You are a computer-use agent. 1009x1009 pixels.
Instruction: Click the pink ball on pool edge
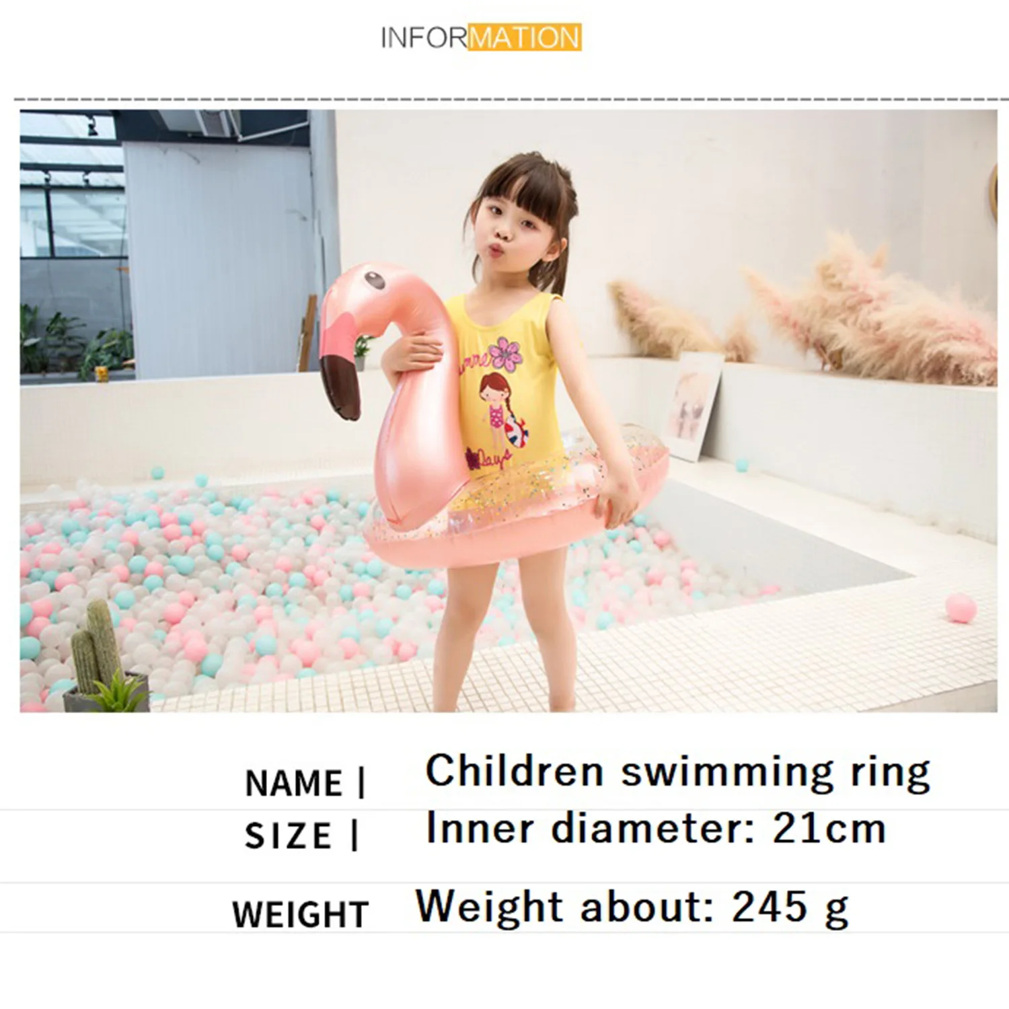961,608
